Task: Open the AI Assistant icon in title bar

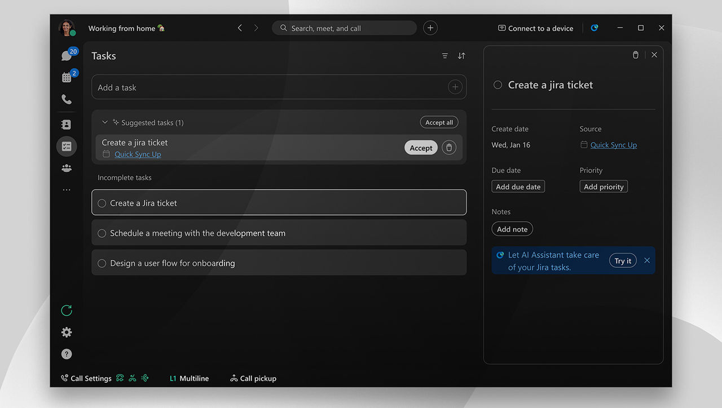Action: [x=594, y=28]
